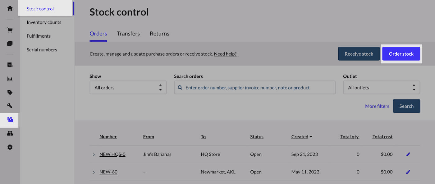435x184 pixels.
Task: Open settings gear icon in sidebar
Action: click(10, 147)
